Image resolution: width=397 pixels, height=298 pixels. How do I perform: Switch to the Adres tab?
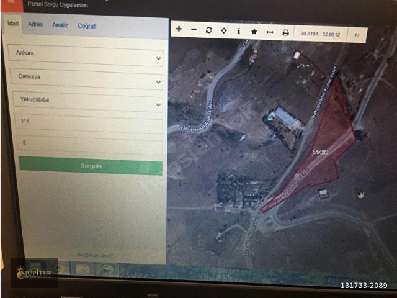[36, 25]
